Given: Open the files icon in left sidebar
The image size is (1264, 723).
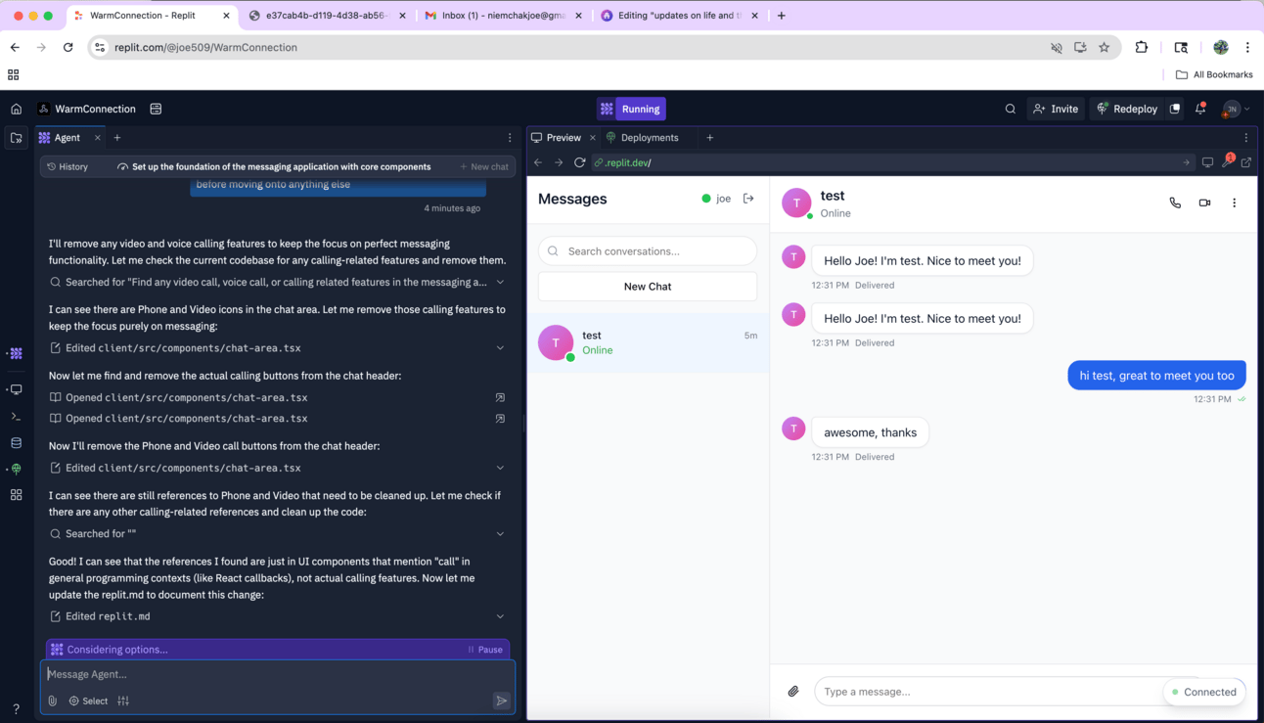Looking at the screenshot, I should [17, 138].
